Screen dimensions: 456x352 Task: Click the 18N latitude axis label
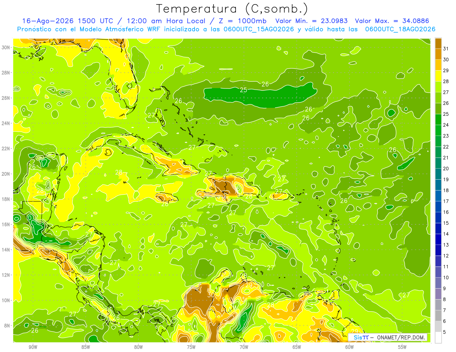point(6,199)
